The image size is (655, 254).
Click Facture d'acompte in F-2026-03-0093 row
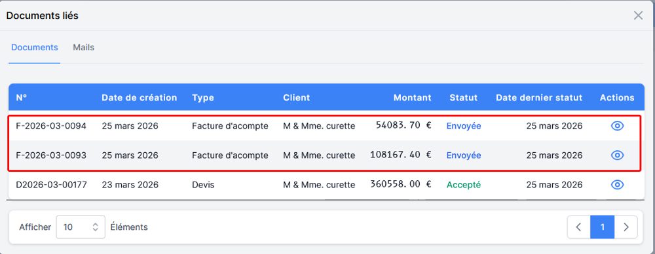(x=230, y=155)
